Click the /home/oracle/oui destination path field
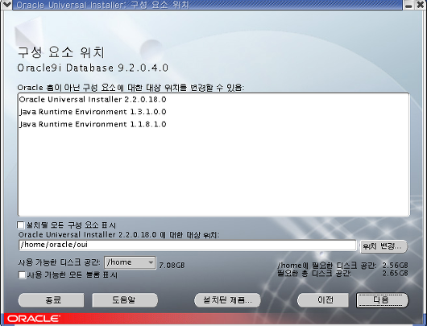 (x=188, y=245)
